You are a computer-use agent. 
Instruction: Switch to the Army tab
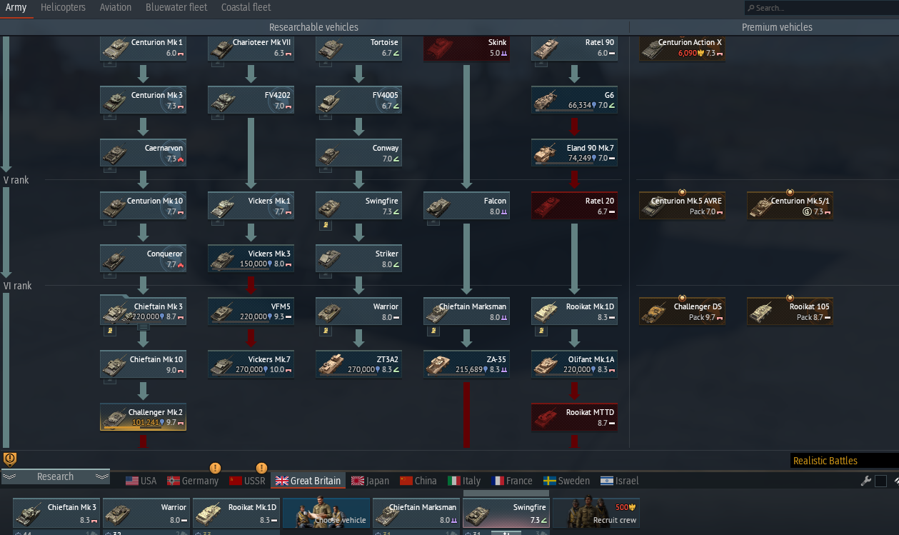click(x=16, y=7)
